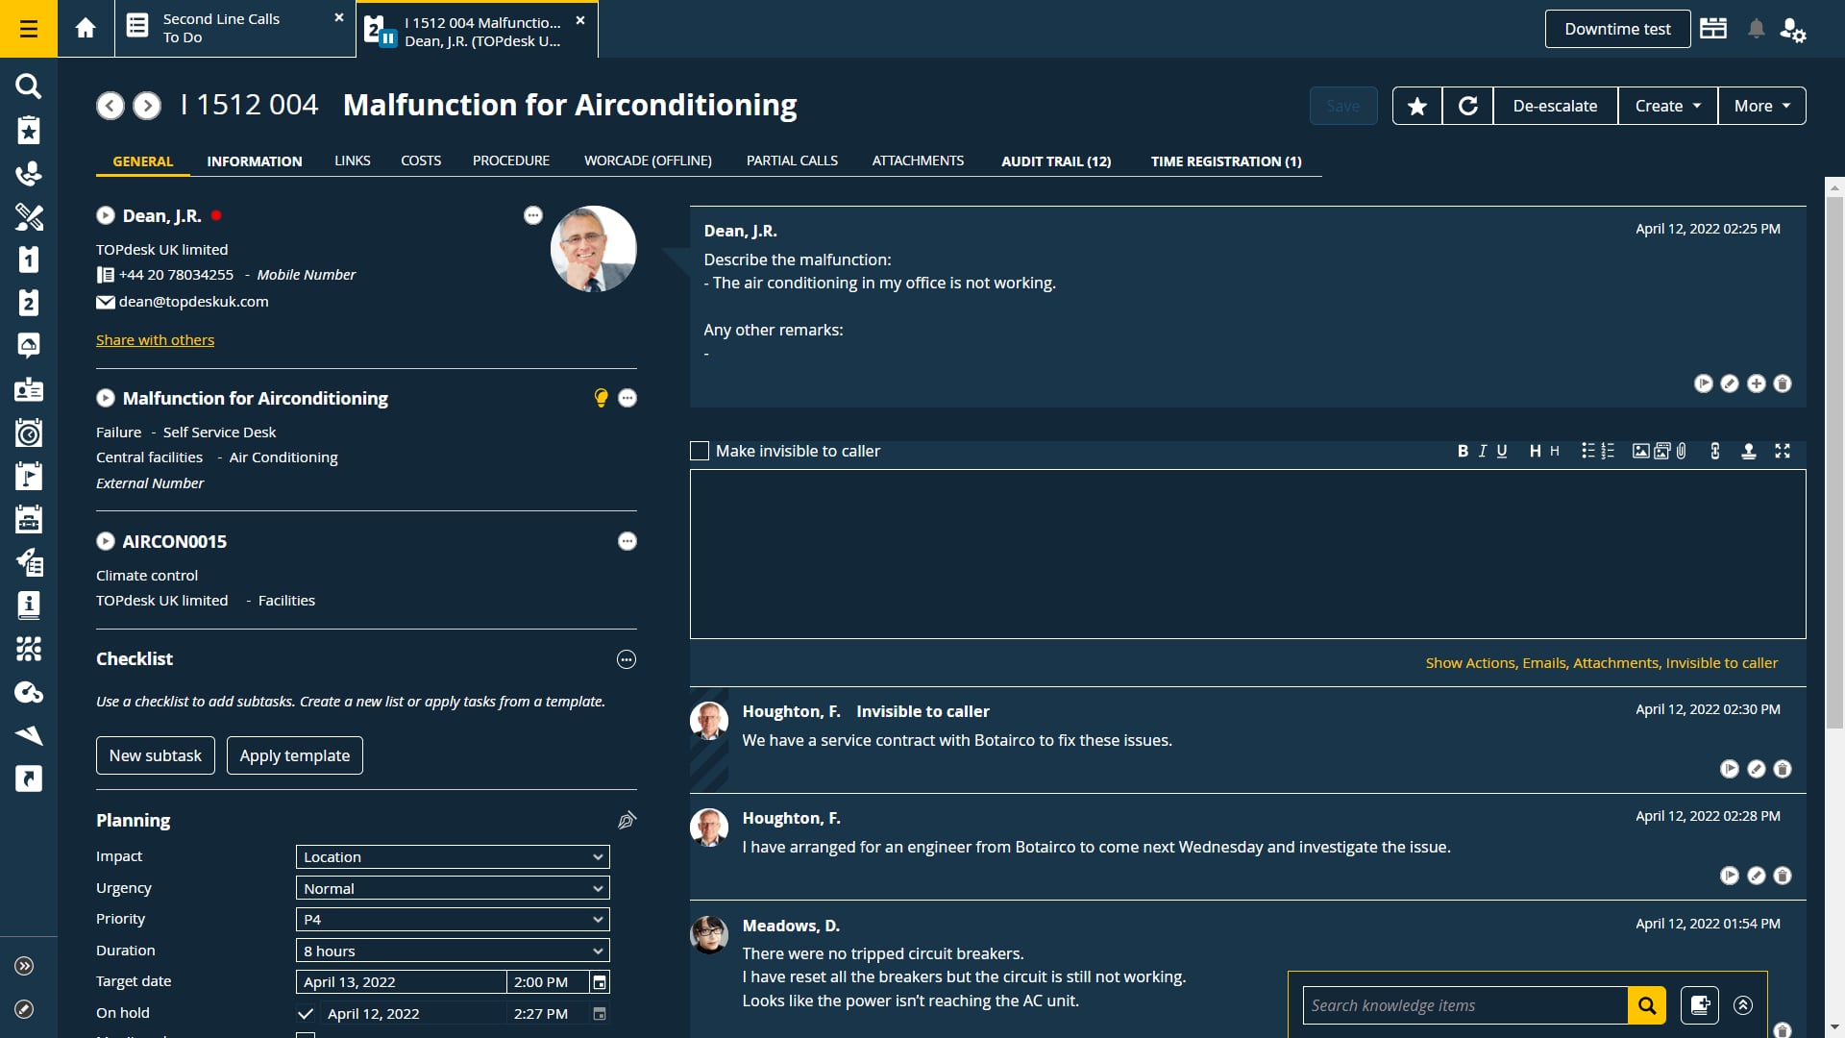
Task: Open the Impact dropdown
Action: tap(453, 856)
